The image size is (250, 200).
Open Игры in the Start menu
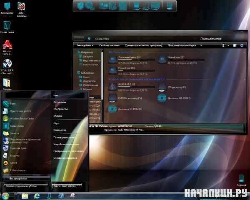pyautogui.click(x=56, y=123)
